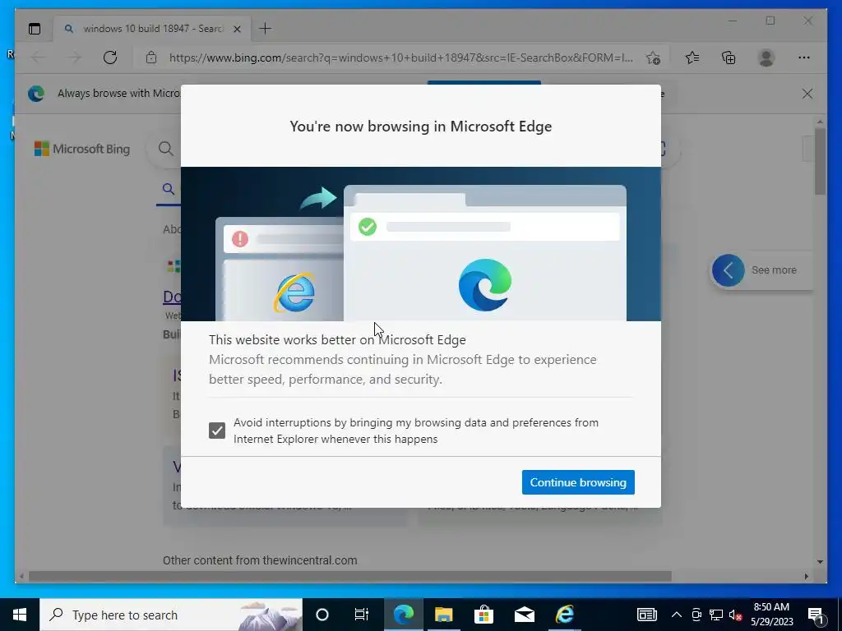Reload the page with refresh icon
This screenshot has height=631, width=842.
pos(110,58)
